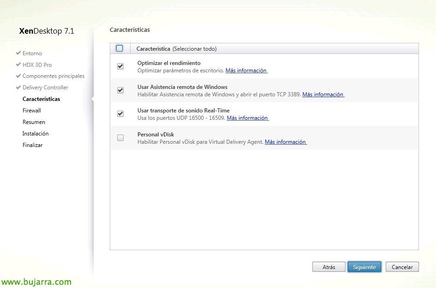Click the Optimizar el rendimiento title text

(169, 63)
